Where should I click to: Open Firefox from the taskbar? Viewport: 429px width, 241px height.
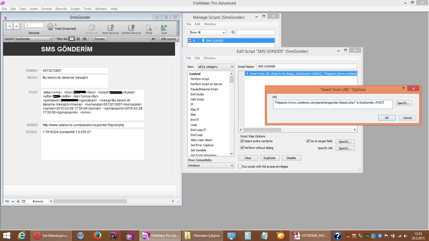coord(97,236)
